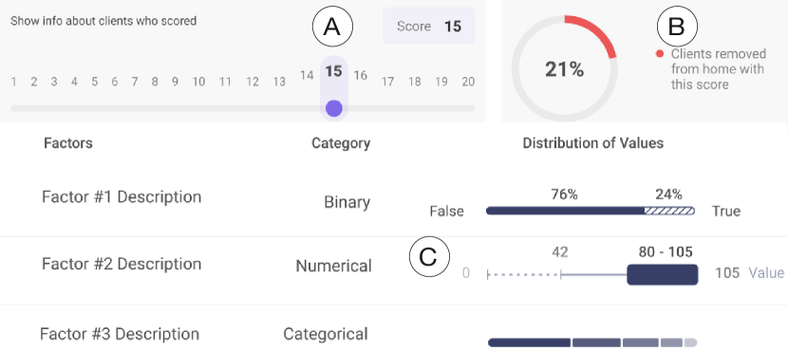
Task: Choose score 10 on the score scale
Action: [198, 82]
